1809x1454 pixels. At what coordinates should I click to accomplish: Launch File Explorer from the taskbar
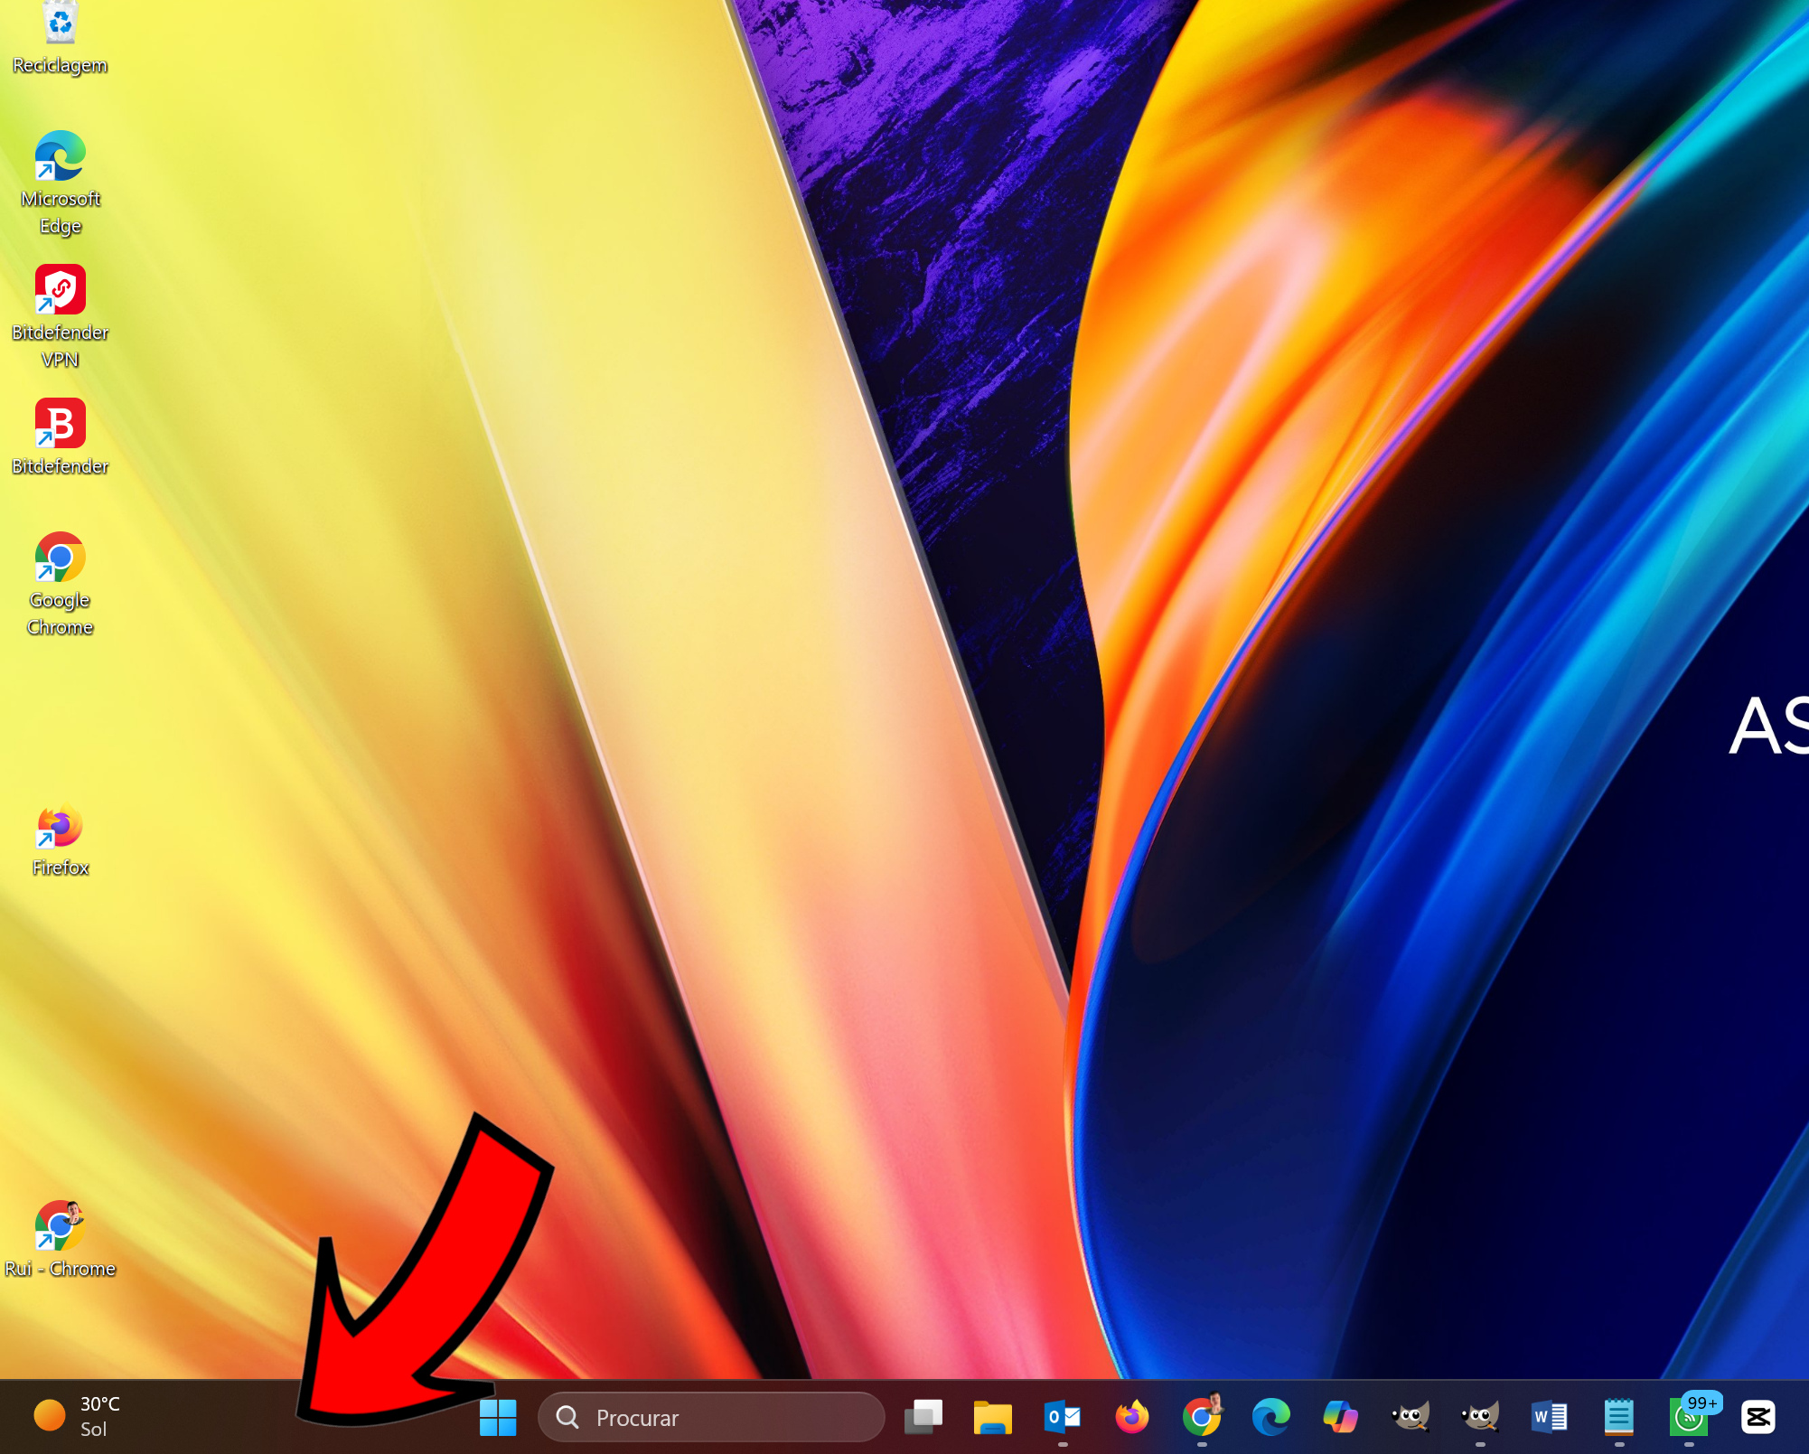point(993,1417)
